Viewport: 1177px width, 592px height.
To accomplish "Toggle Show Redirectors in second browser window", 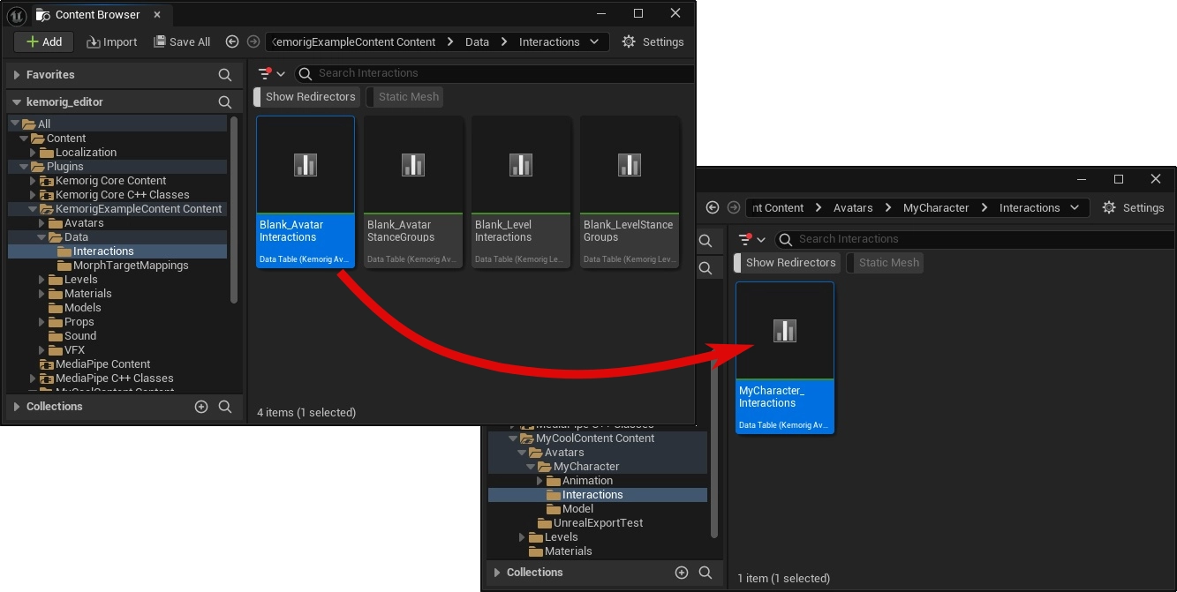I will pos(789,263).
